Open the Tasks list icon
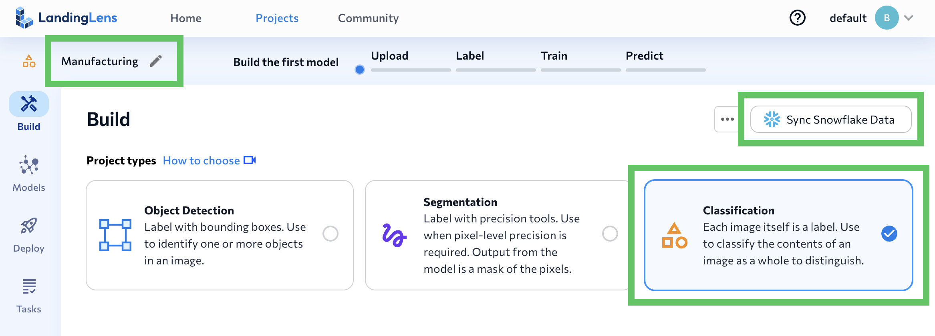 click(29, 286)
